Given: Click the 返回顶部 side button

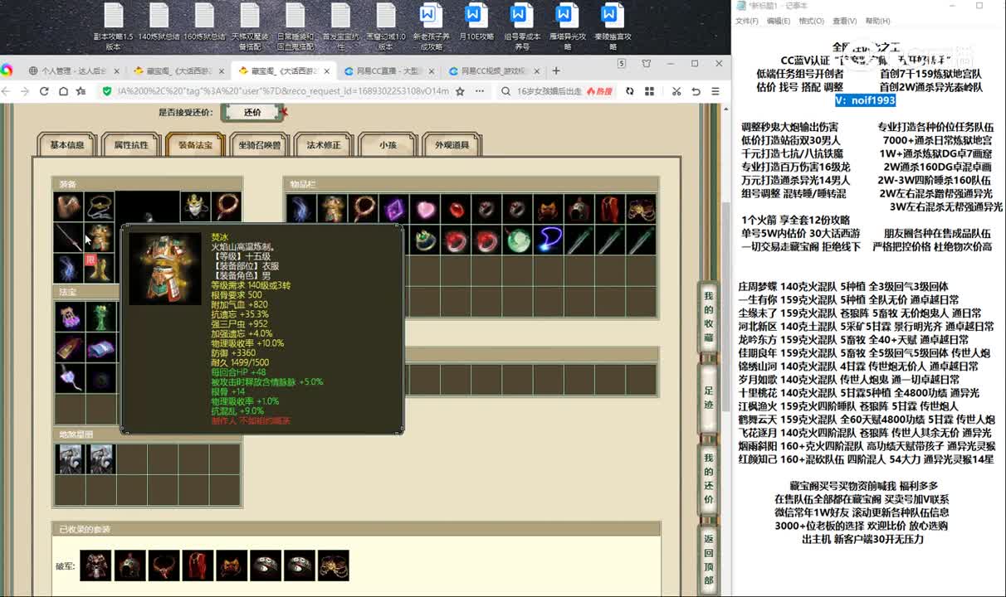Looking at the screenshot, I should [x=708, y=561].
